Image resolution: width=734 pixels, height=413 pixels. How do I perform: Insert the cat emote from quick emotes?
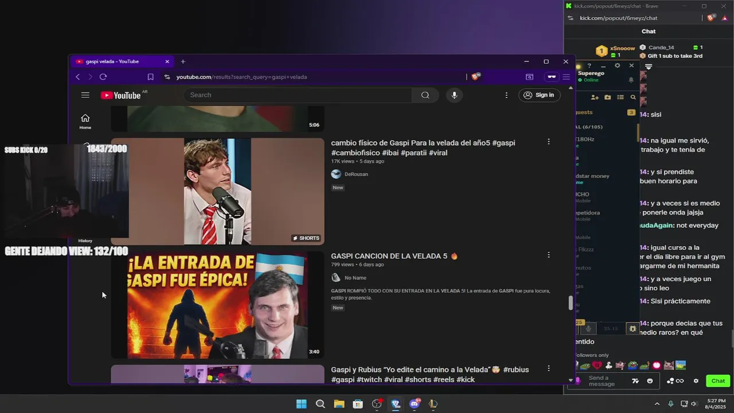pyautogui.click(x=669, y=365)
